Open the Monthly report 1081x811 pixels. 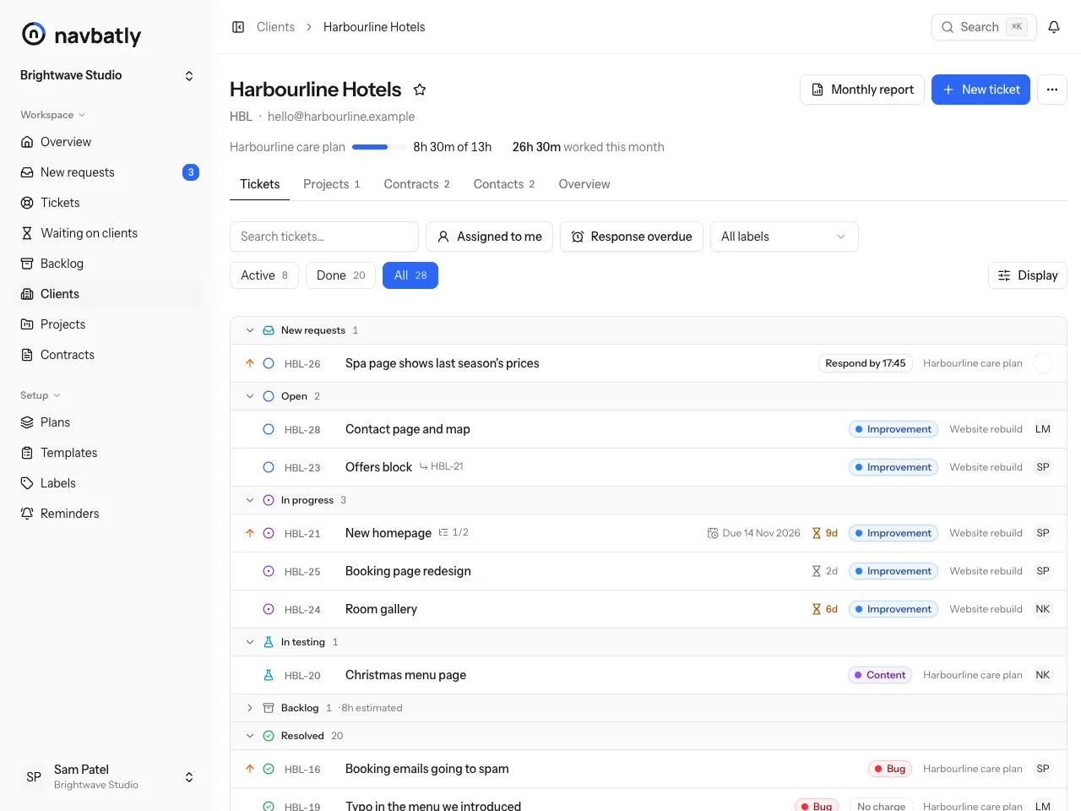click(x=862, y=90)
